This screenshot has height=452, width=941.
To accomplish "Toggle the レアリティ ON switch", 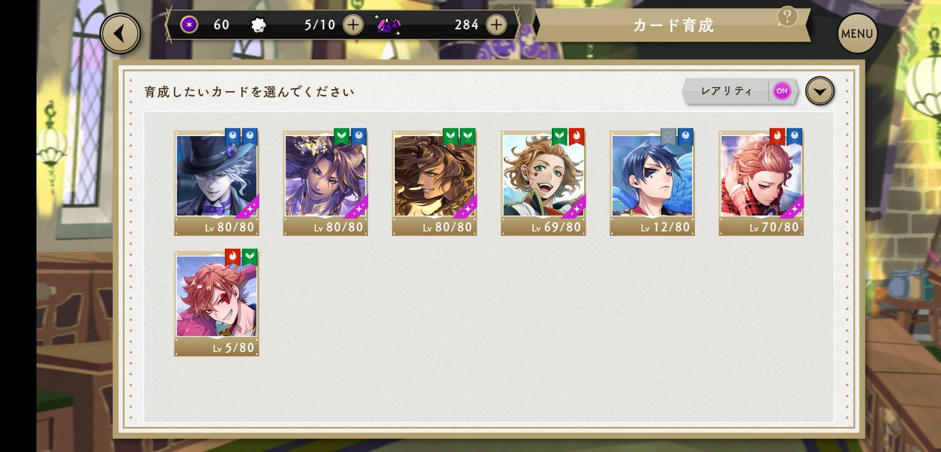I will [x=781, y=91].
